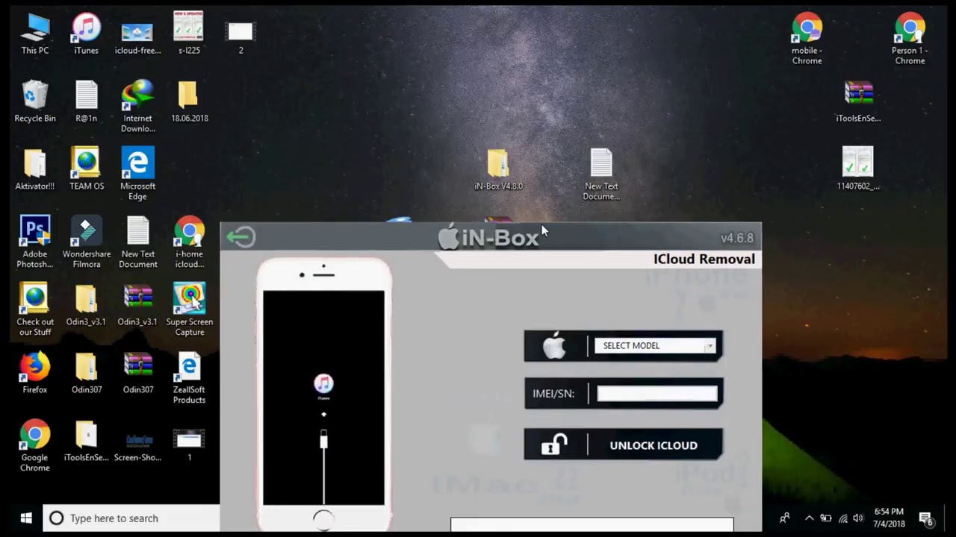The image size is (956, 537).
Task: Click the iTunes icon on the phone screen
Action: coord(323,384)
